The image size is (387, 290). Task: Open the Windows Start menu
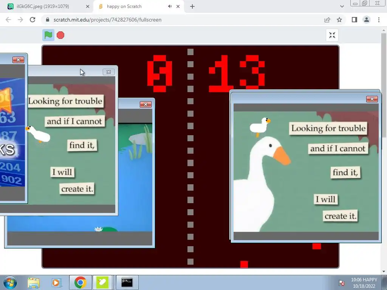[x=10, y=282]
